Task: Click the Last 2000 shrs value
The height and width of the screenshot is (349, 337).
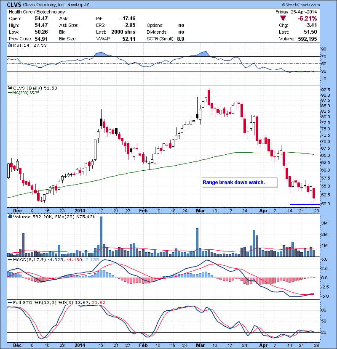Action: coord(123,32)
